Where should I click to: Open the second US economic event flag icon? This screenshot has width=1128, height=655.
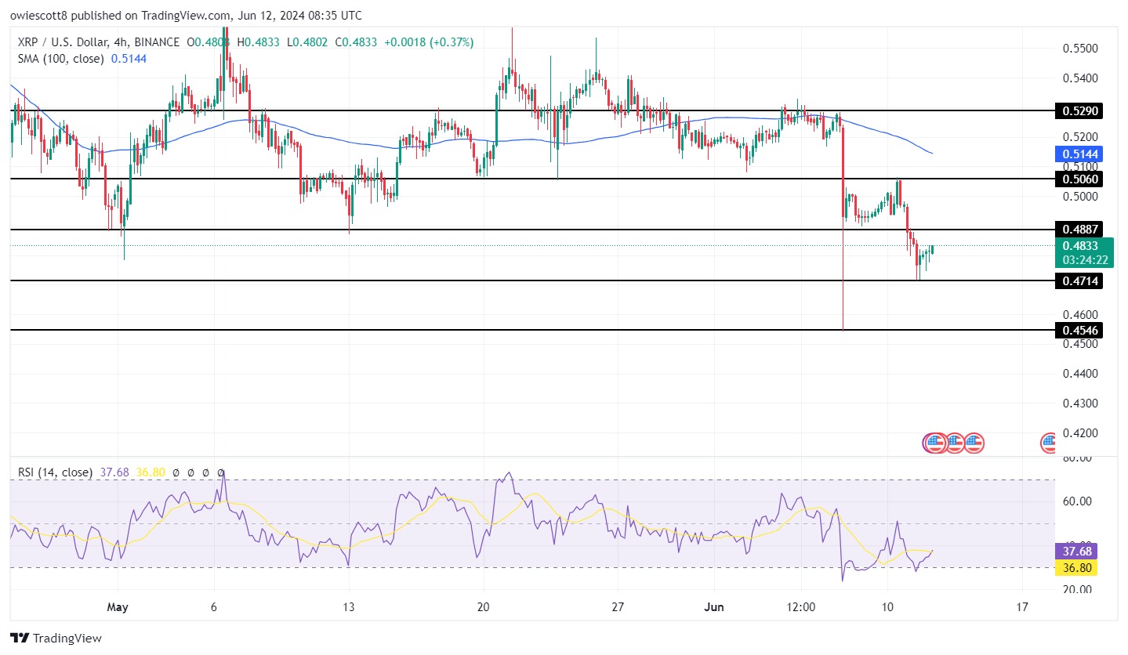click(954, 443)
